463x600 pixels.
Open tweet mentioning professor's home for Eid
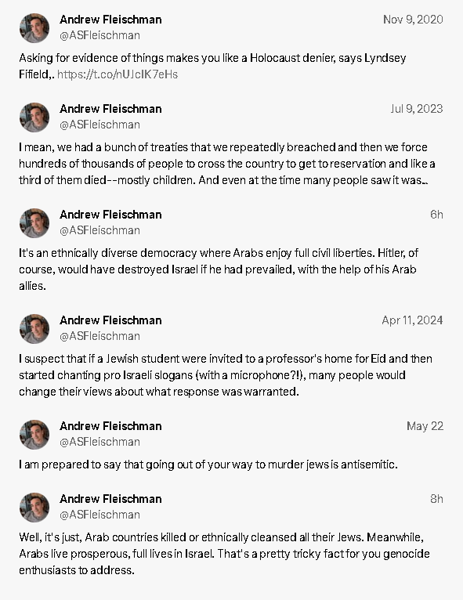tap(226, 375)
